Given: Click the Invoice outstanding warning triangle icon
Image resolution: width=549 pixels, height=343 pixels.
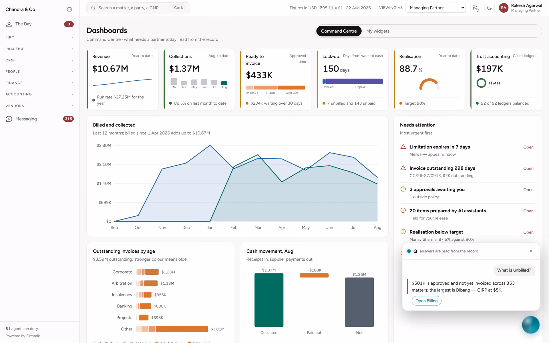Looking at the screenshot, I should 403,168.
